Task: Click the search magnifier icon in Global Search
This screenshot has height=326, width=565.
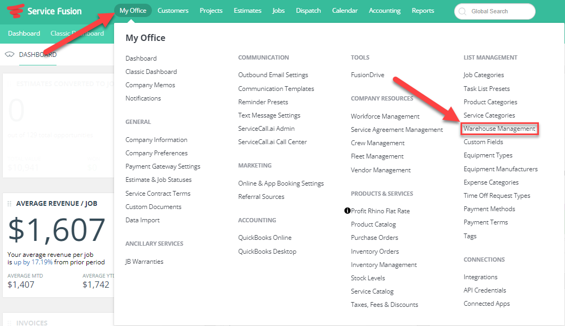Action: coord(462,12)
